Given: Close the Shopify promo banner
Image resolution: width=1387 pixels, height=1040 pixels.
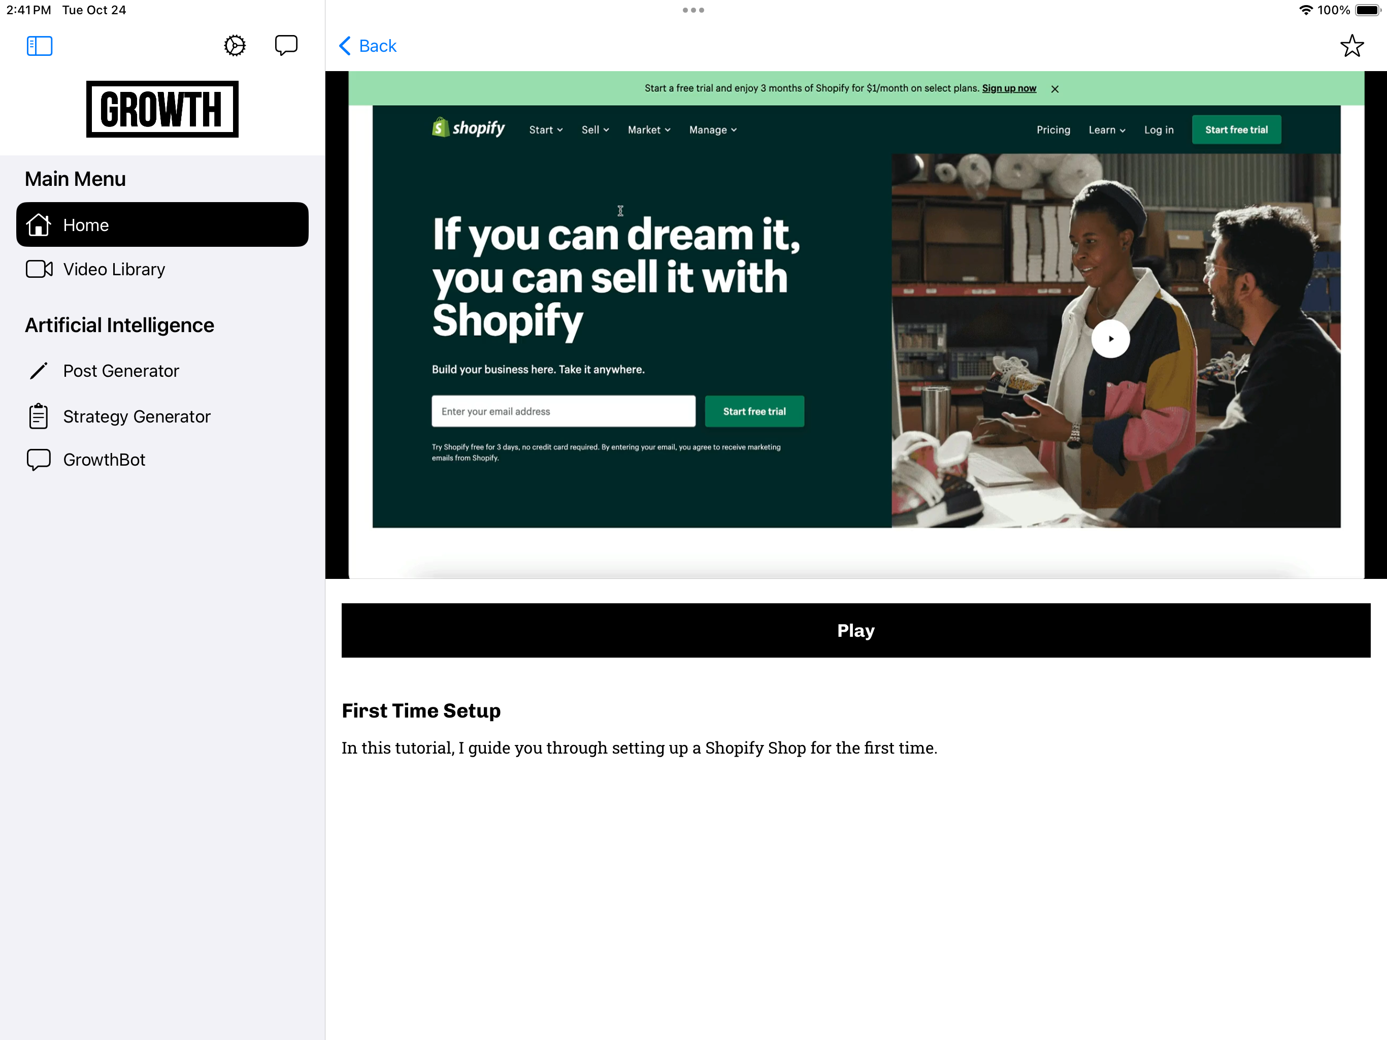Looking at the screenshot, I should point(1054,89).
